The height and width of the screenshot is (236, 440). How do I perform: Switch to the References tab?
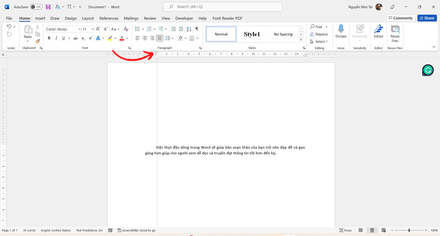pyautogui.click(x=109, y=18)
